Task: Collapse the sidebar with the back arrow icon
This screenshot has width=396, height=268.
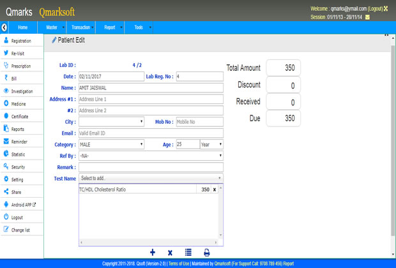Action: (x=4, y=27)
